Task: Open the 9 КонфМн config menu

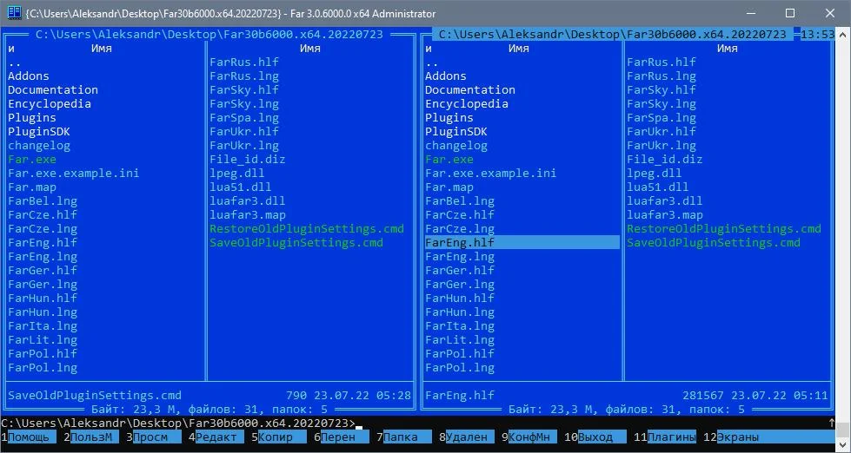Action: 529,437
